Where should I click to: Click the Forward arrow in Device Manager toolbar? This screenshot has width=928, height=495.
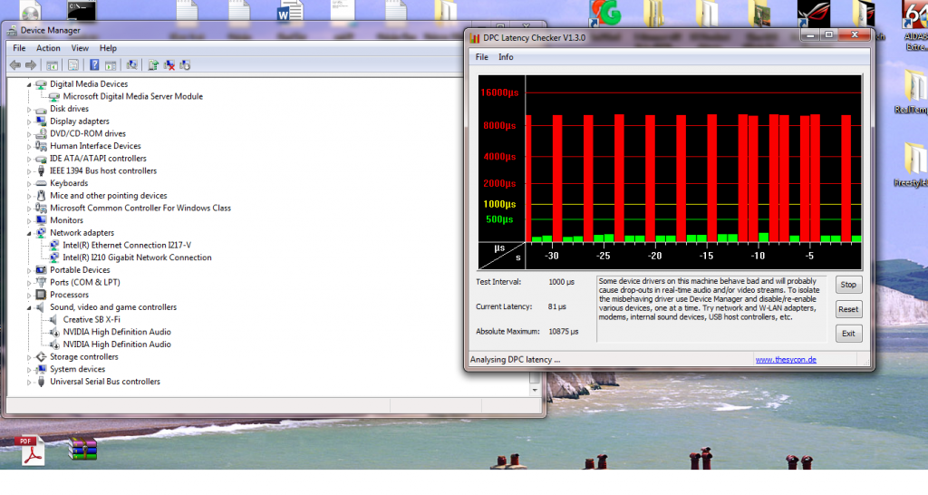click(x=31, y=65)
